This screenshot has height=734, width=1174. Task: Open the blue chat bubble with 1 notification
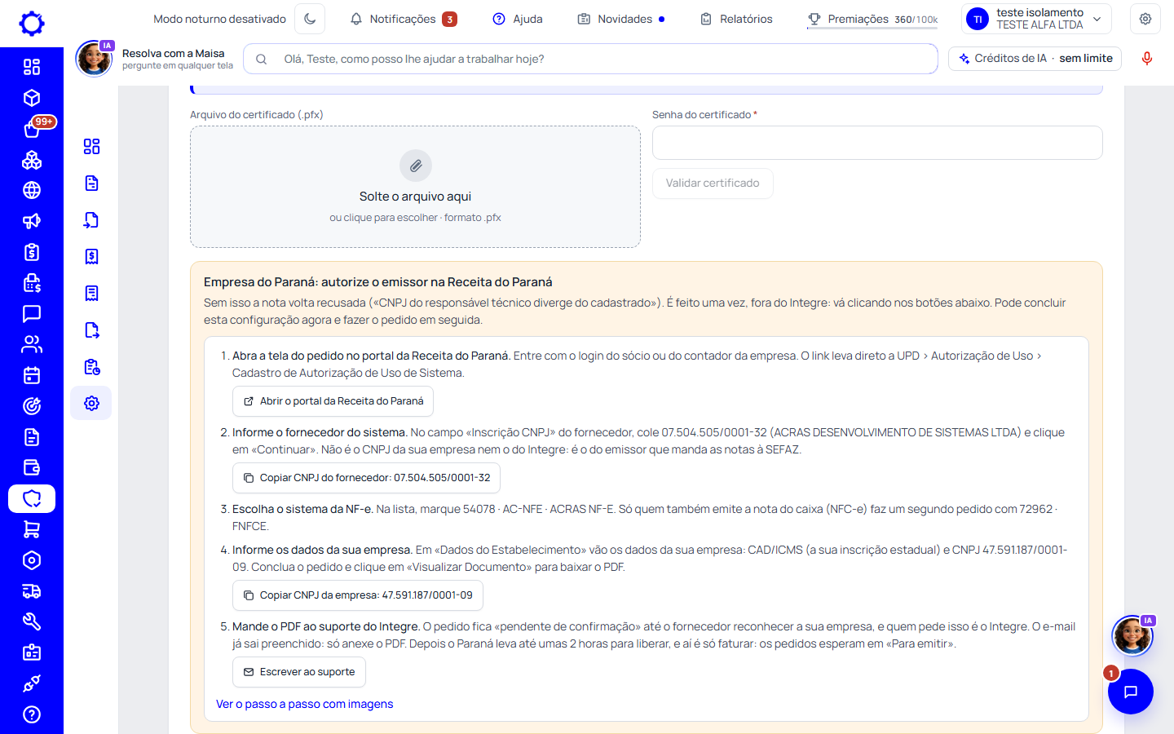pos(1130,692)
